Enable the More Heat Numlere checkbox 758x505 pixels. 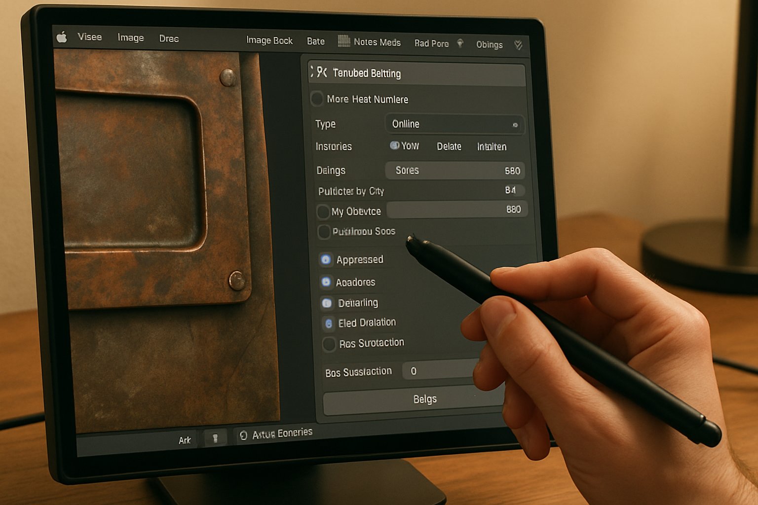pos(317,99)
